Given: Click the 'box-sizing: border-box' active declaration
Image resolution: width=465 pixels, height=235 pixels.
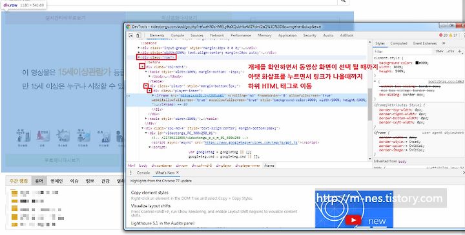Looking at the screenshot, I should (402, 95).
